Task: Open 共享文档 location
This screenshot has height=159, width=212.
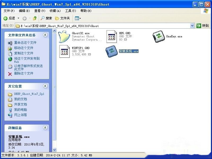Action: 21,104
